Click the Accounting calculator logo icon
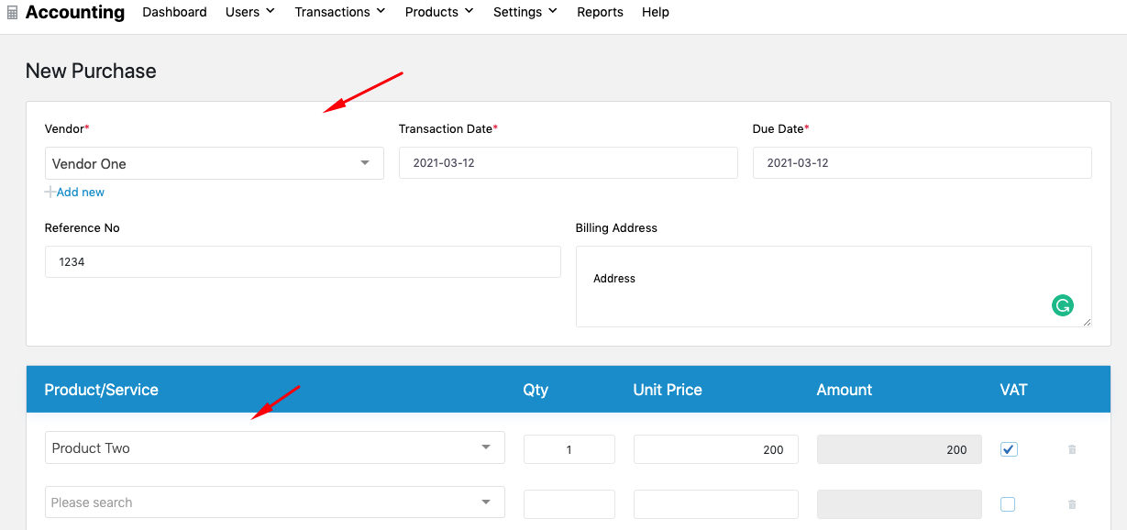 [10, 12]
